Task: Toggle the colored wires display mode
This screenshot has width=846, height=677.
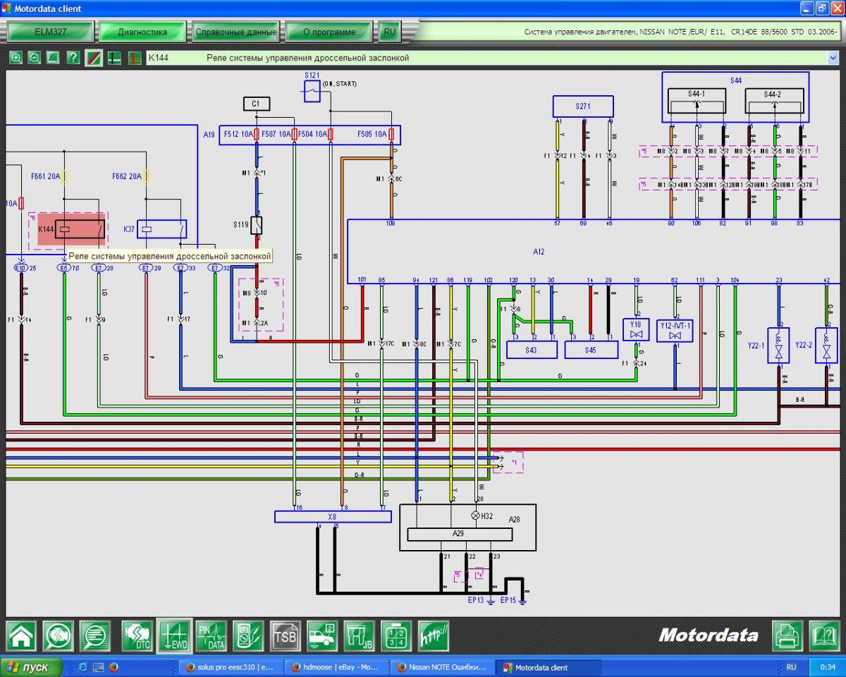Action: coord(94,58)
